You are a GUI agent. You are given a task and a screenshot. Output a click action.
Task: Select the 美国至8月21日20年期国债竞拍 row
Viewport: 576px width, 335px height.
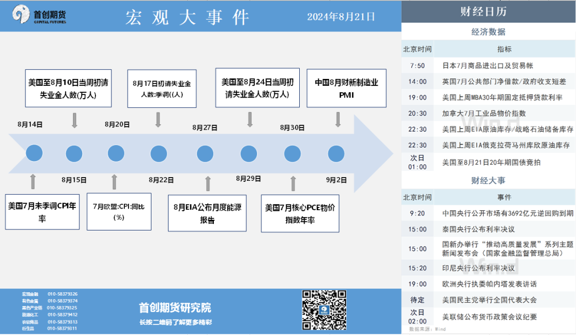[x=488, y=162]
